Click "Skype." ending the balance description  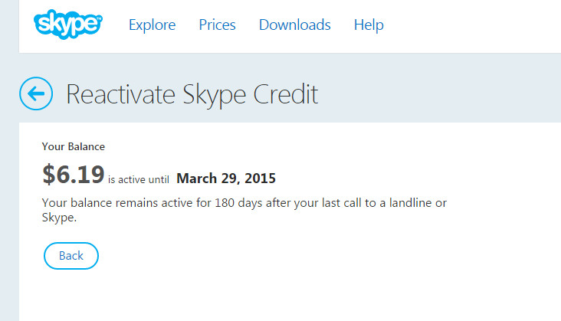[60, 218]
